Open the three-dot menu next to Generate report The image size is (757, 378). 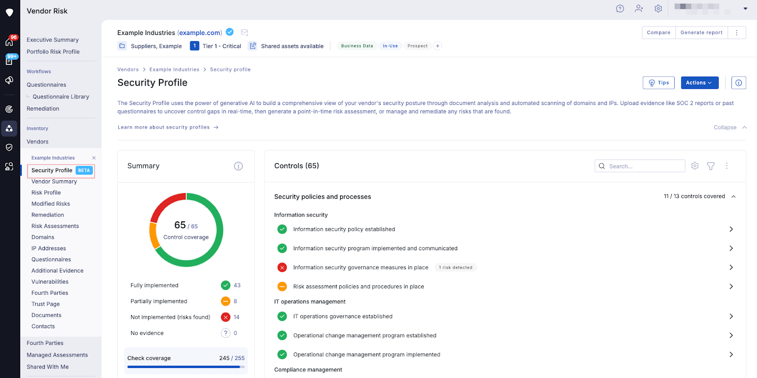point(737,33)
